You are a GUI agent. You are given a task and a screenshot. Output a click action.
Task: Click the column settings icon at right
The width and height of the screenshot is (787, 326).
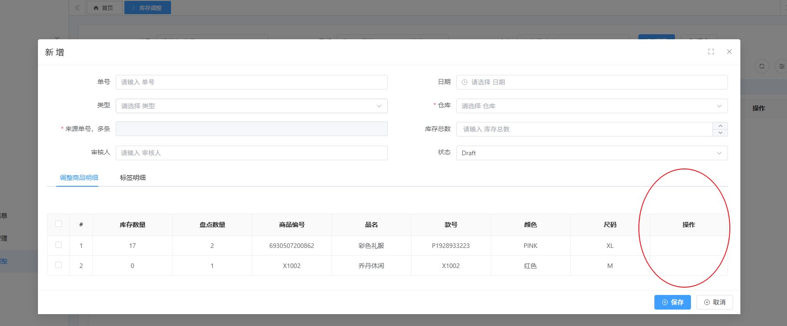tap(781, 66)
